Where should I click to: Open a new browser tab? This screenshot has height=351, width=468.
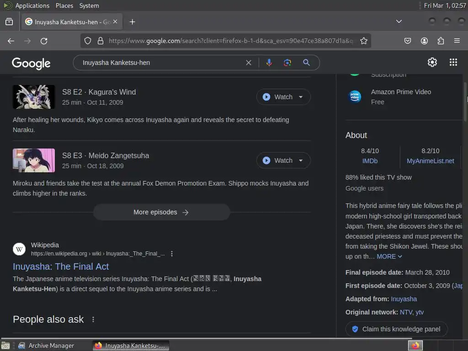(x=132, y=22)
